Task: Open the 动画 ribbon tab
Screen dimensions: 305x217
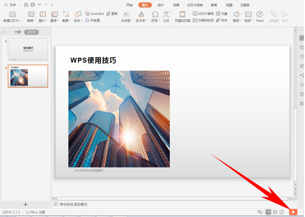Action: (176, 5)
